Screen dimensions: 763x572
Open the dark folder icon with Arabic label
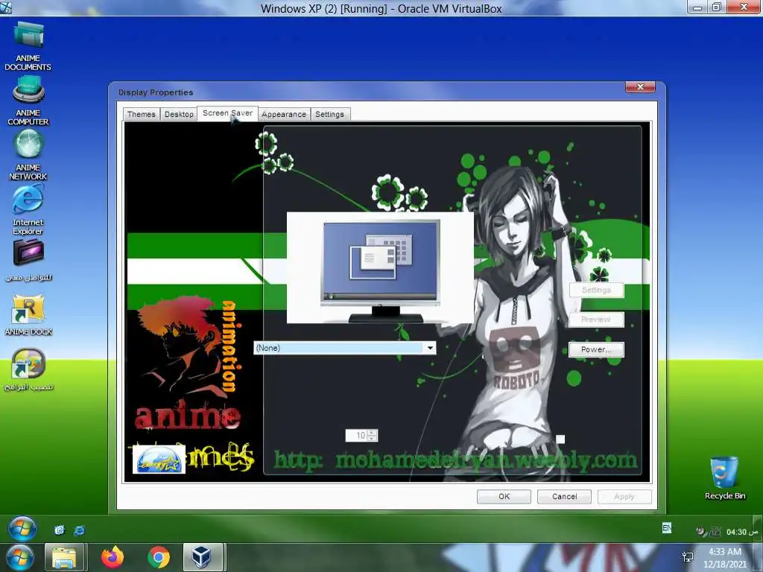(x=29, y=260)
